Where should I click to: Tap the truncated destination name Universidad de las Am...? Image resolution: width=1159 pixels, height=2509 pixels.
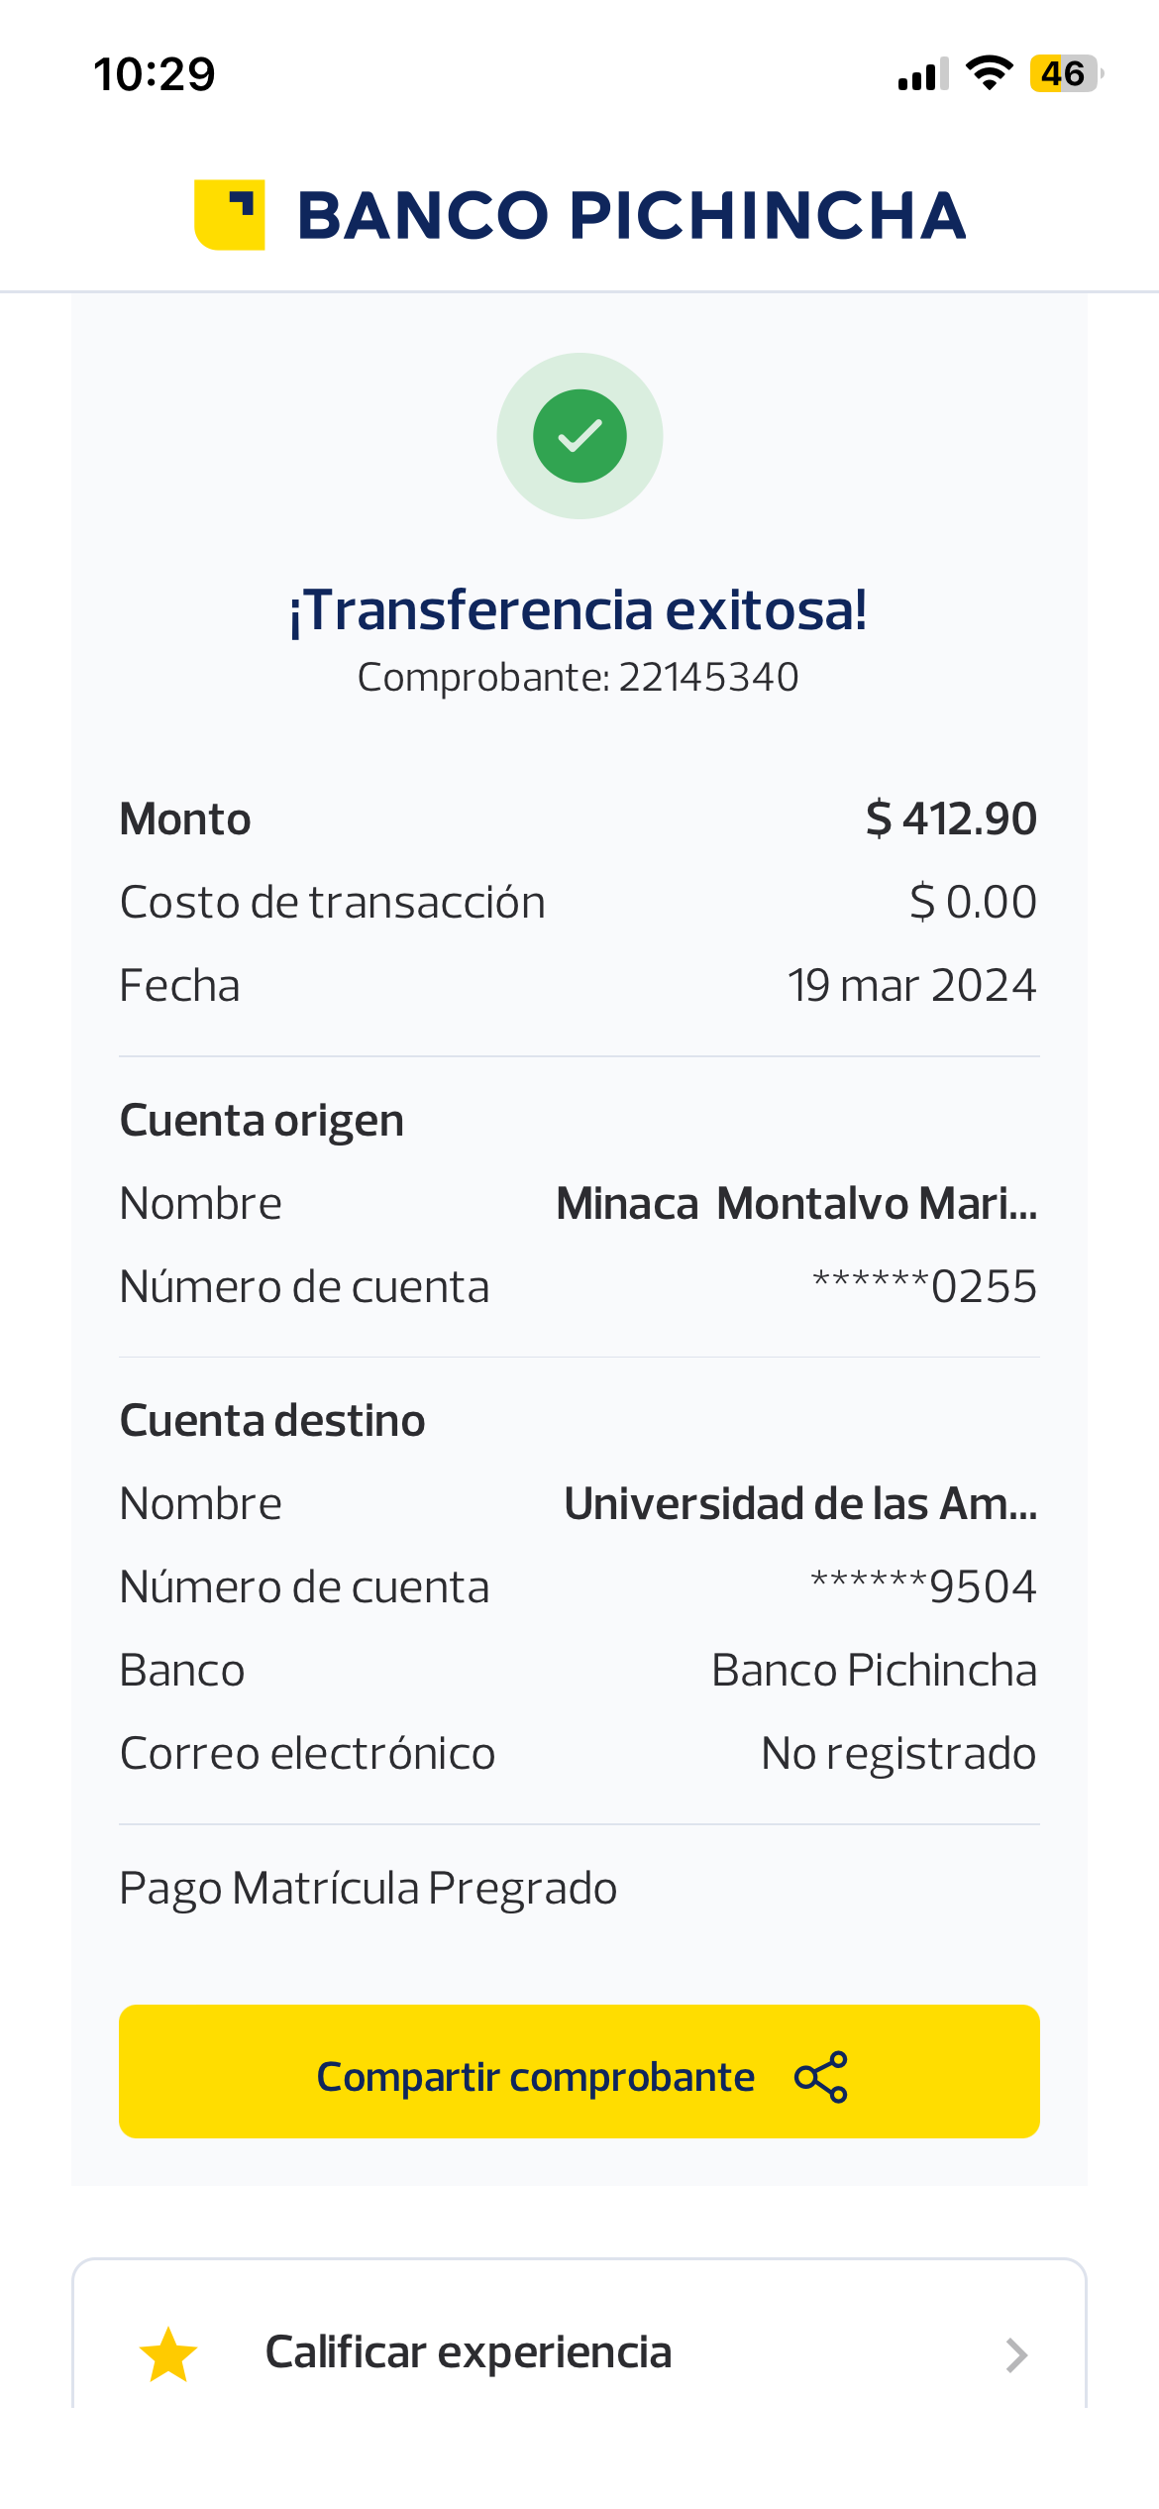tap(800, 1504)
